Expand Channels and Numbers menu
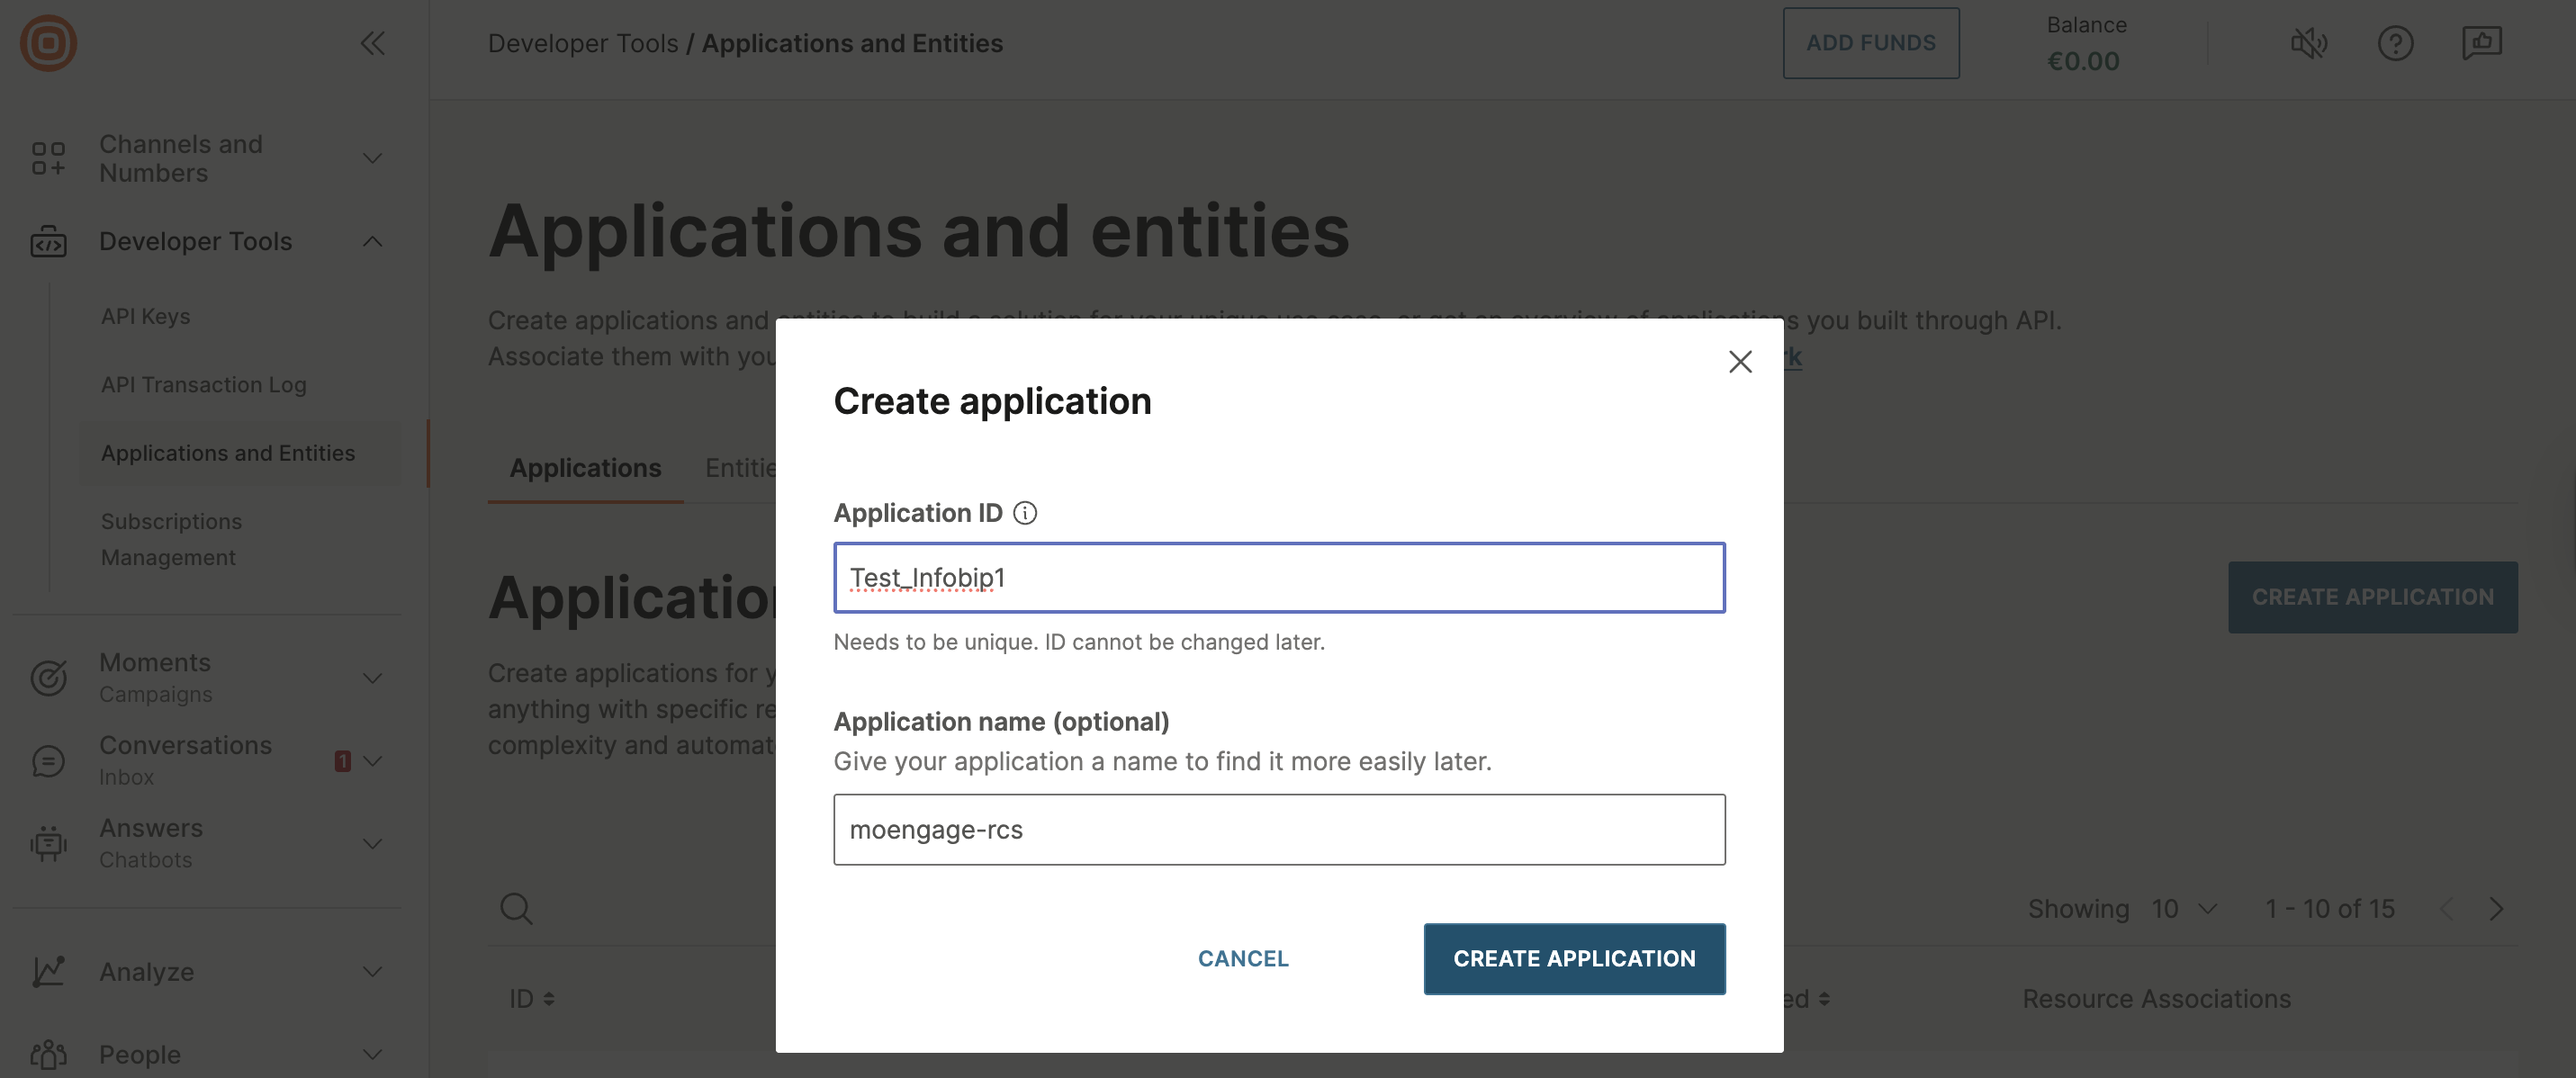The width and height of the screenshot is (2576, 1078). coord(372,158)
